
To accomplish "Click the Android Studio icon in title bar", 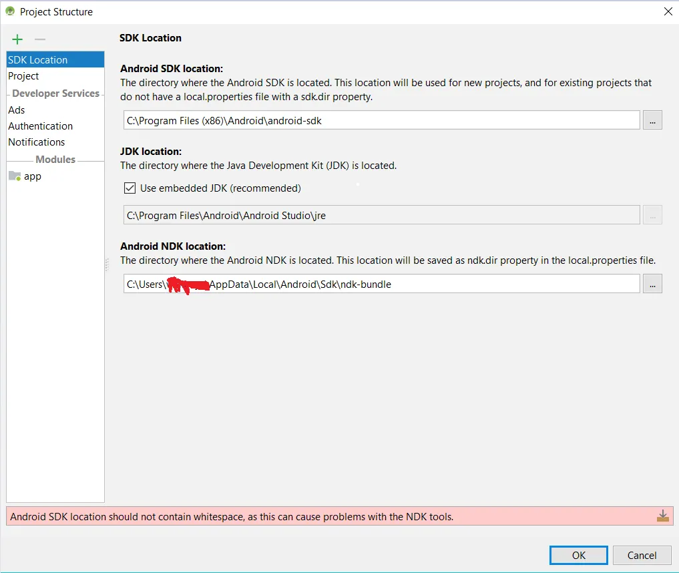I will point(10,11).
